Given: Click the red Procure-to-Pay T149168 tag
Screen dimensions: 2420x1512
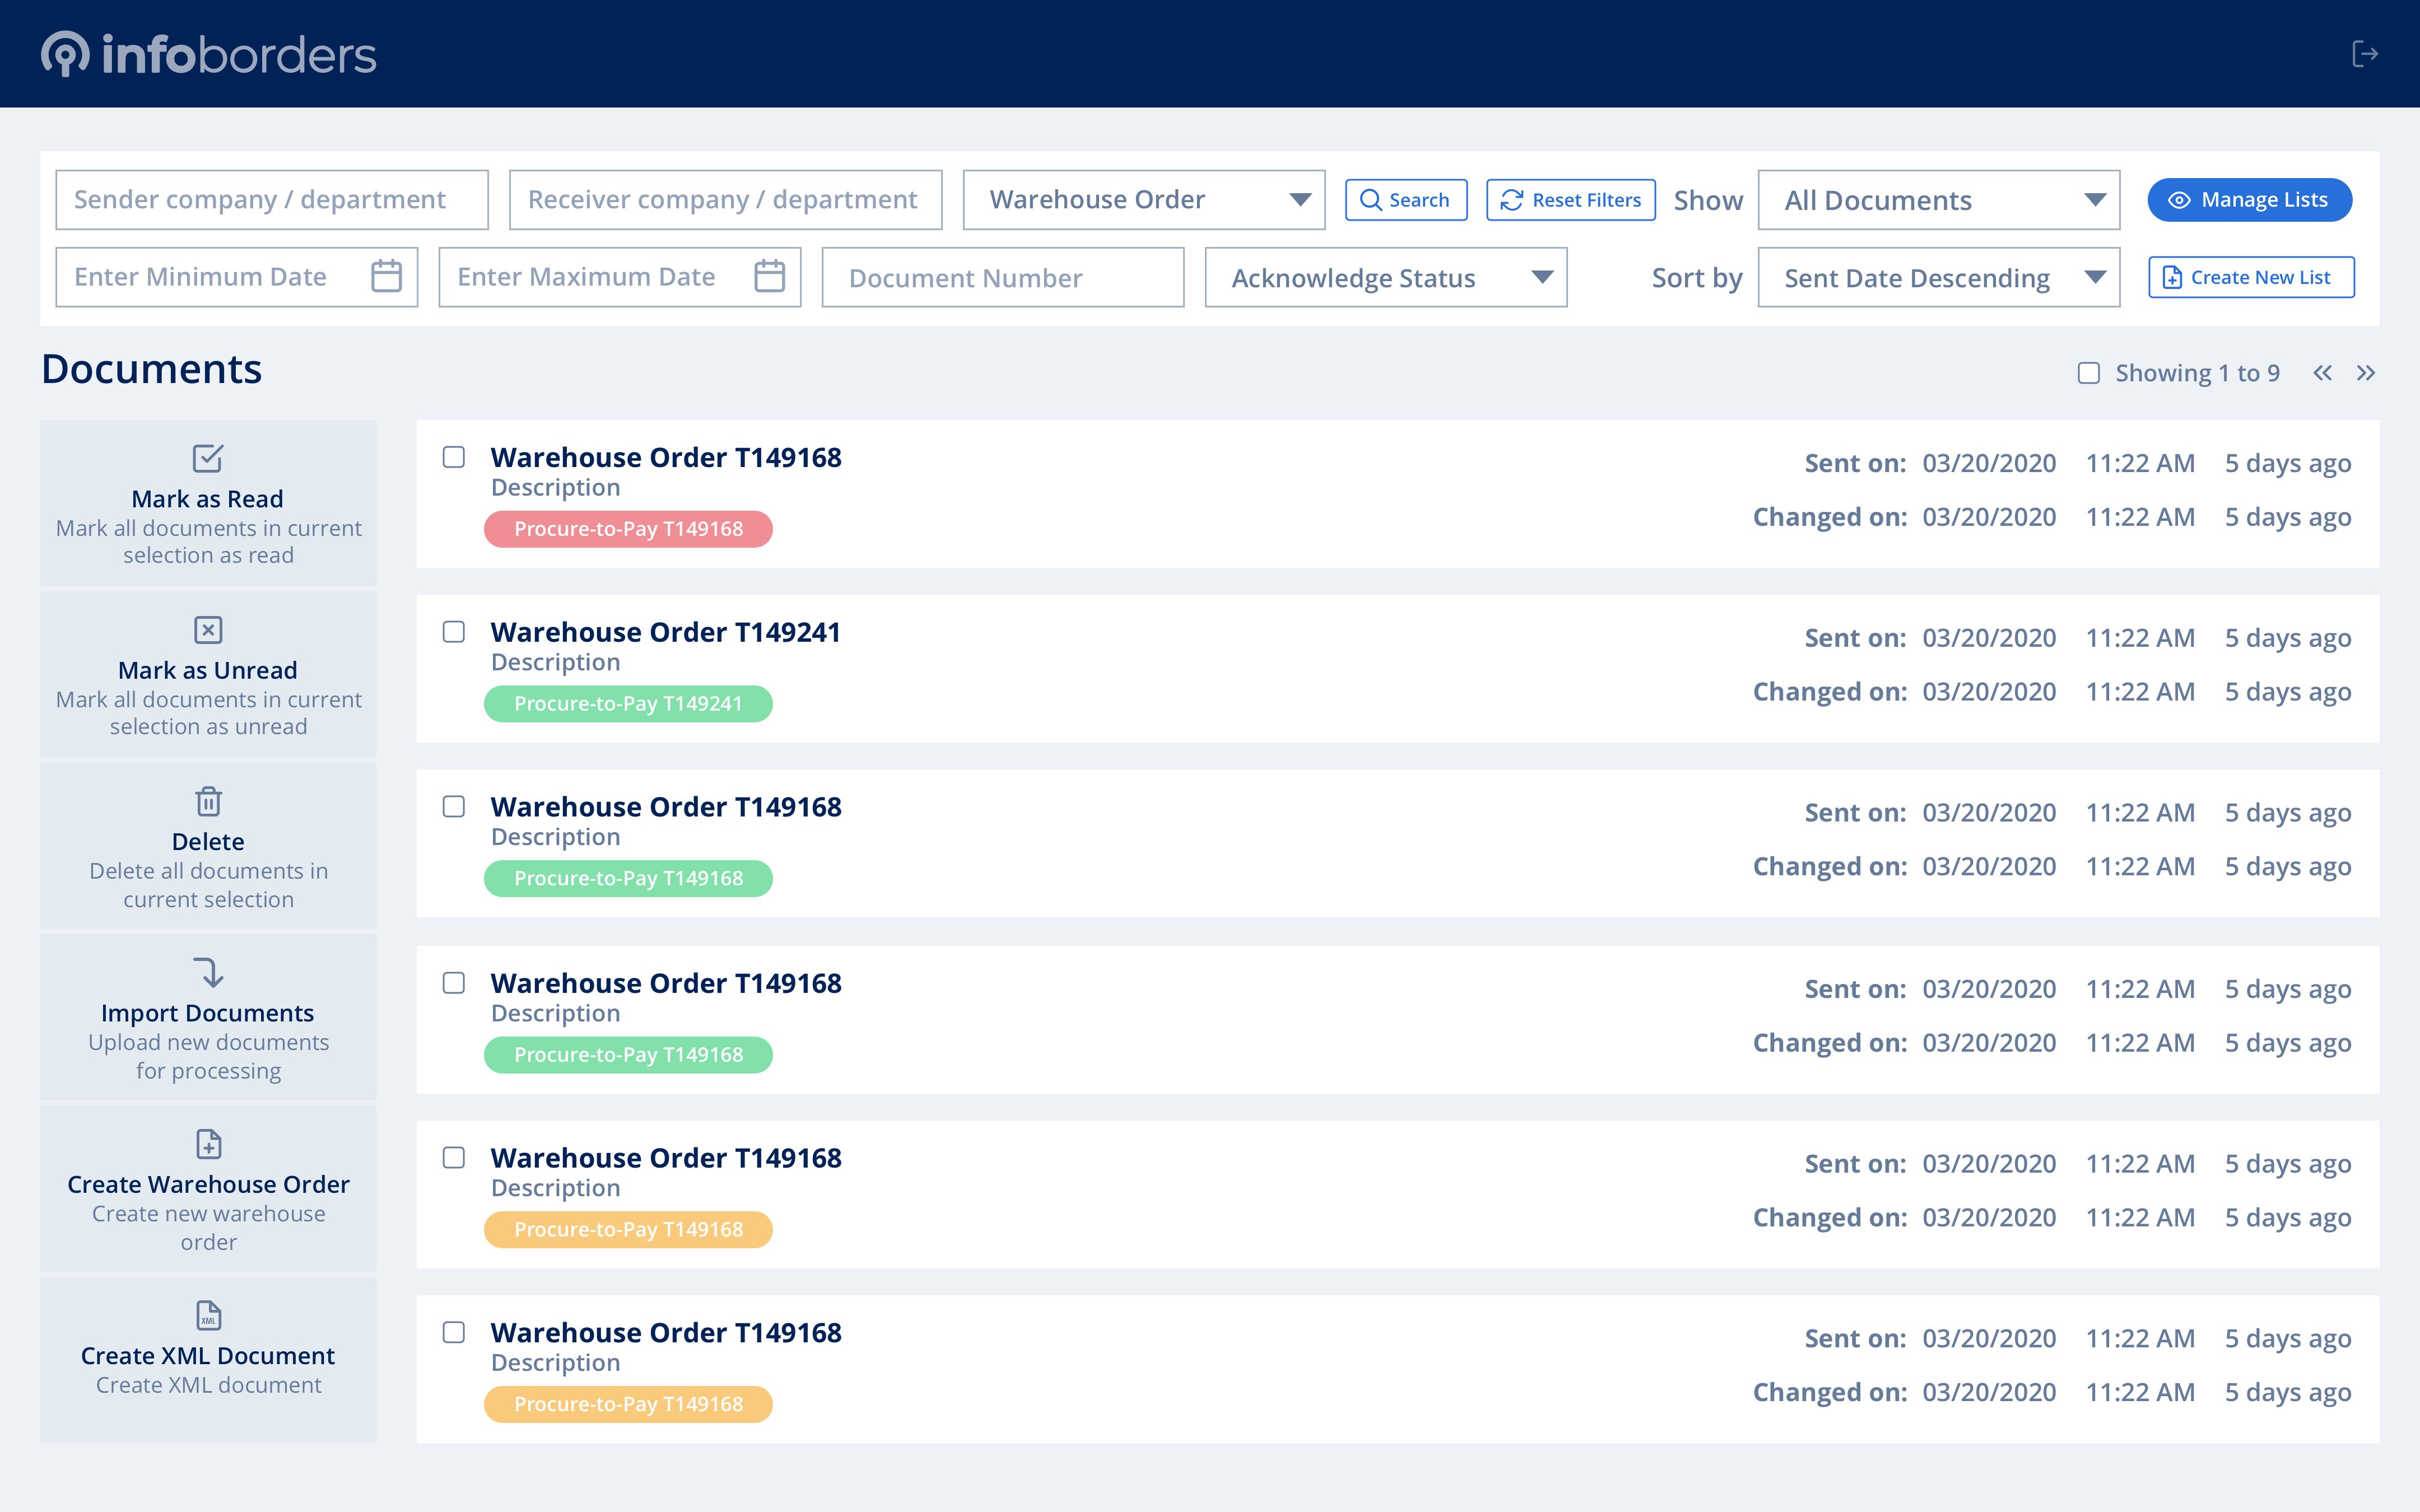Looking at the screenshot, I should tap(628, 529).
